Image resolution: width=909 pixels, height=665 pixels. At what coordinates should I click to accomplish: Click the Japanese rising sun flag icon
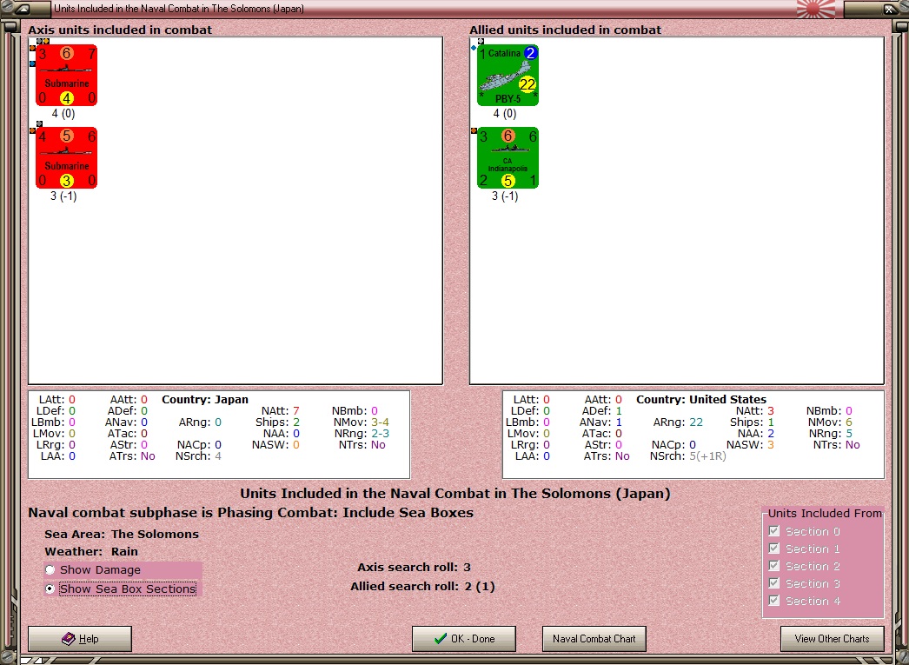point(816,9)
